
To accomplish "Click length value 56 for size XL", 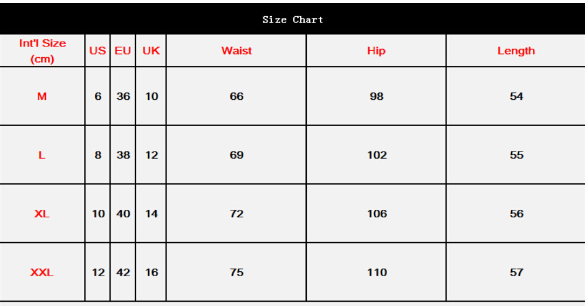I will (517, 214).
